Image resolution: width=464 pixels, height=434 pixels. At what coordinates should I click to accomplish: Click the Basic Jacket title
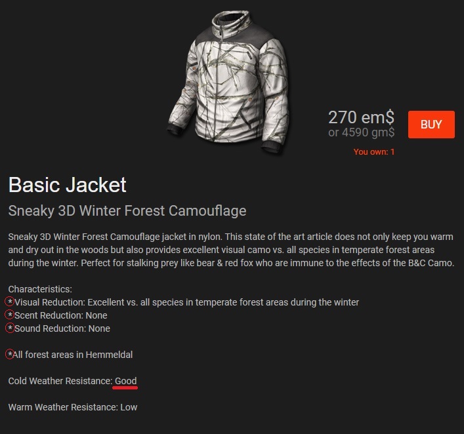pos(68,185)
